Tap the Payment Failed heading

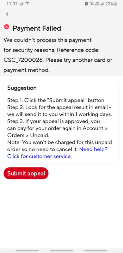37,28
